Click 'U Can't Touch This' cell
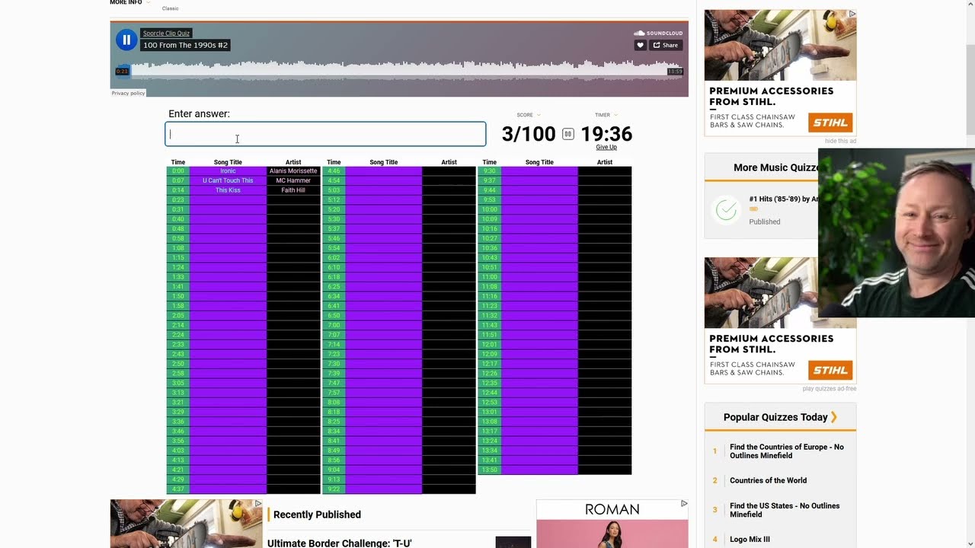Image resolution: width=975 pixels, height=548 pixels. pyautogui.click(x=228, y=181)
